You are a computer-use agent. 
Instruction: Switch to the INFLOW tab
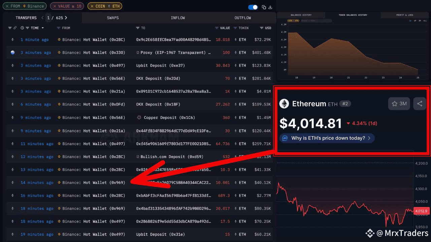coord(178,18)
